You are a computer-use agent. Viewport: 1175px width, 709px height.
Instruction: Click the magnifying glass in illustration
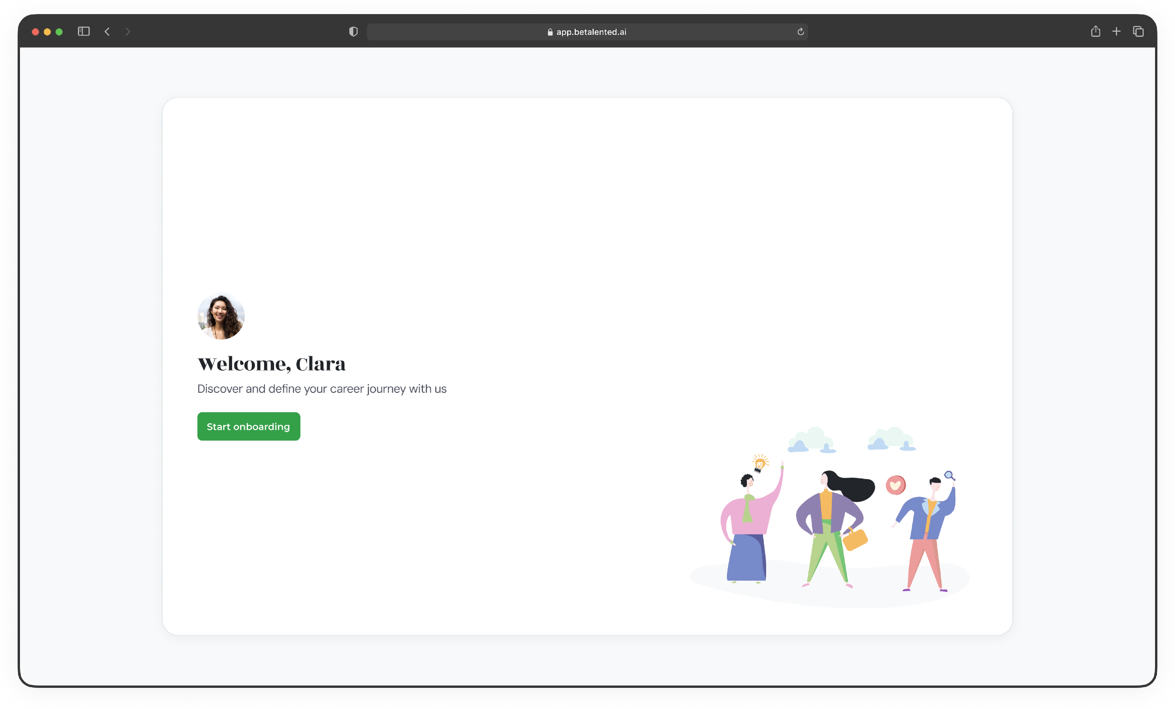point(949,475)
